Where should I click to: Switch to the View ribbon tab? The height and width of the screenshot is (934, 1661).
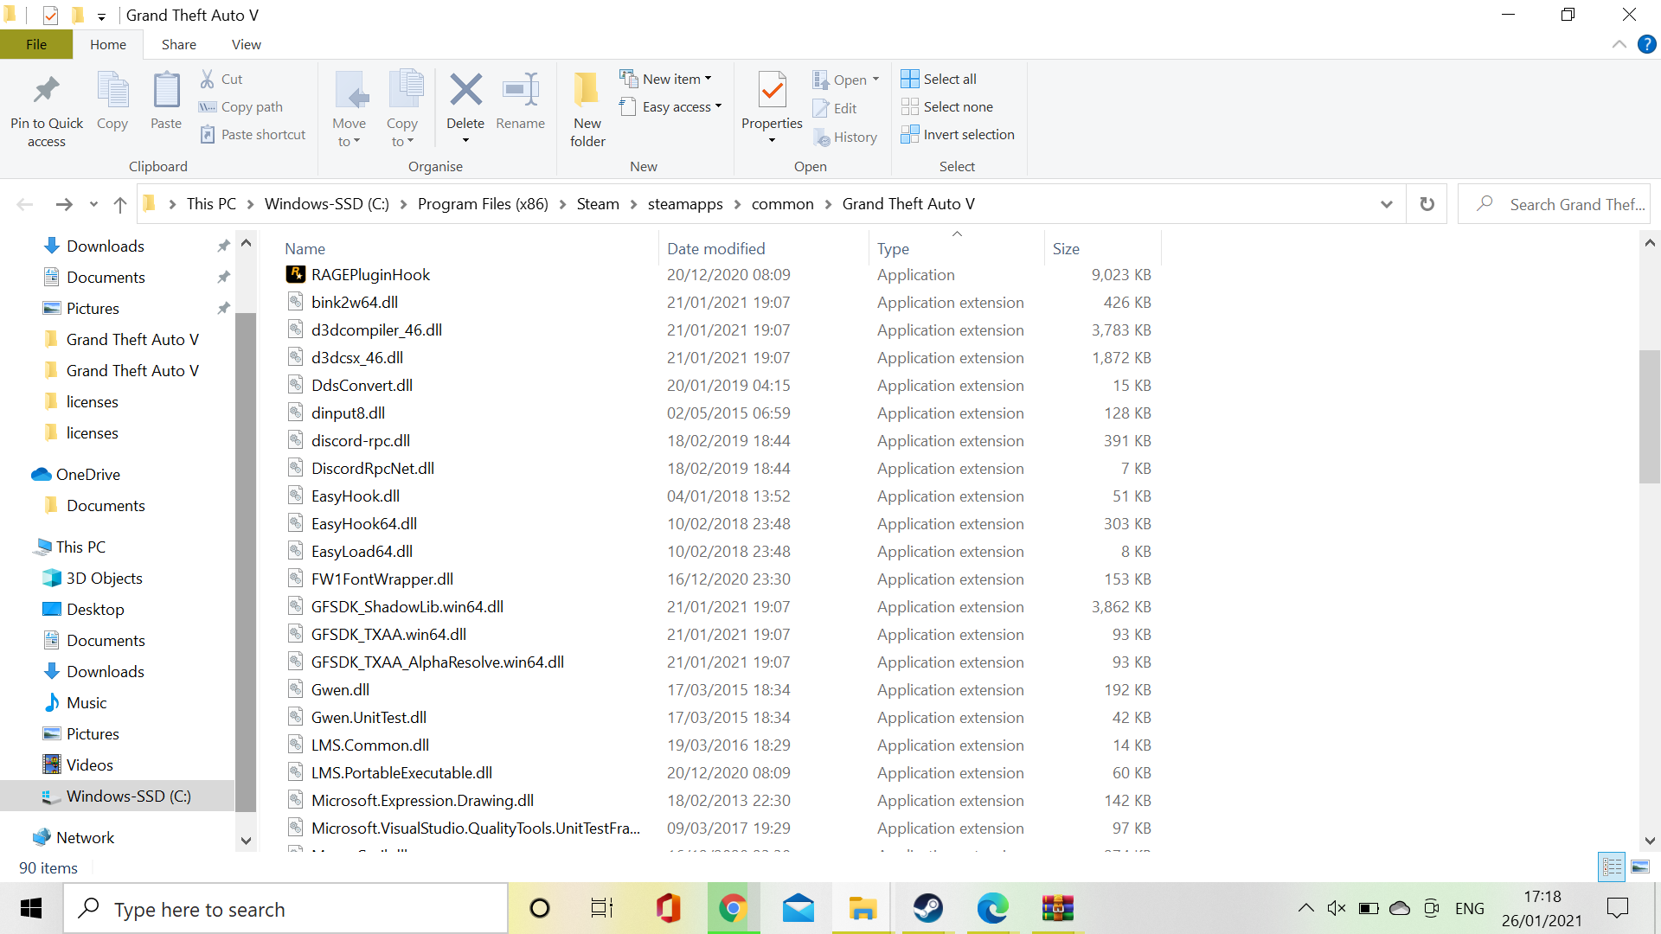[x=246, y=45]
